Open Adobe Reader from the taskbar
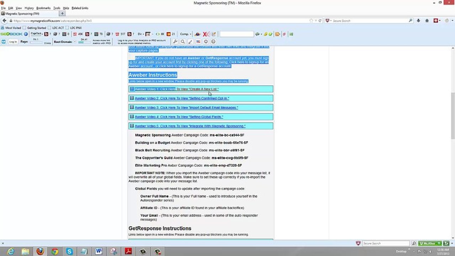455x256 pixels. tap(128, 251)
